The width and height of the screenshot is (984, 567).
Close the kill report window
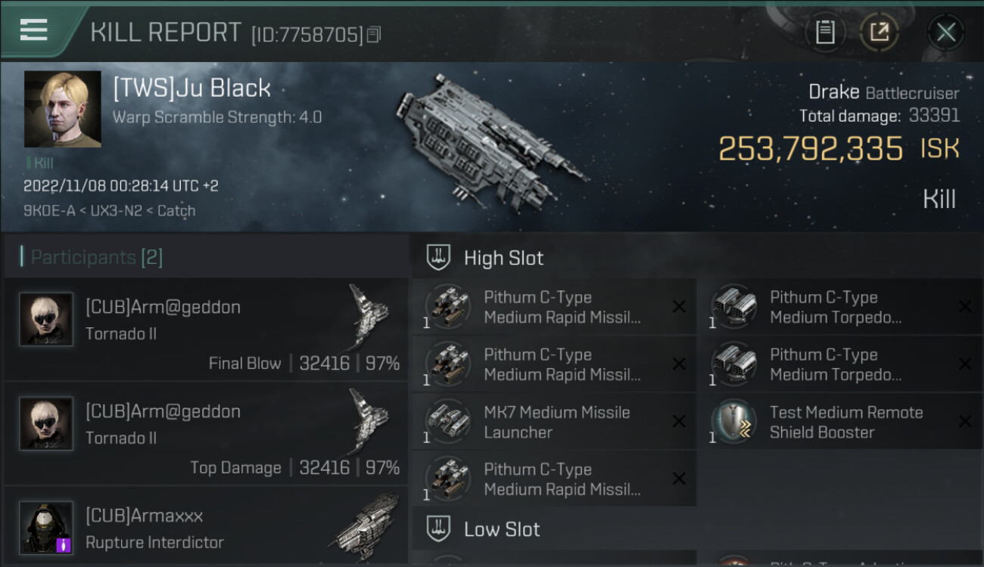(x=945, y=32)
